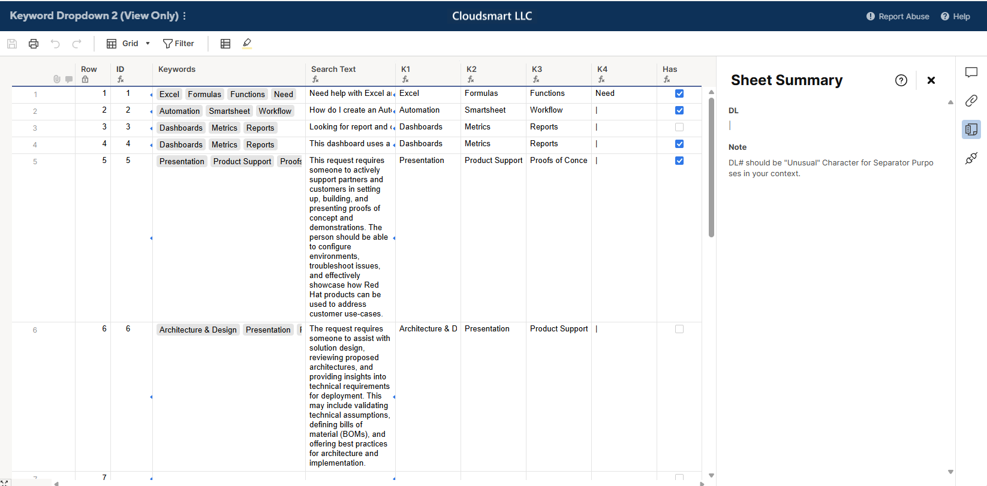Viewport: 987px width, 486px height.
Task: Close the Sheet Summary panel
Action: pyautogui.click(x=931, y=80)
